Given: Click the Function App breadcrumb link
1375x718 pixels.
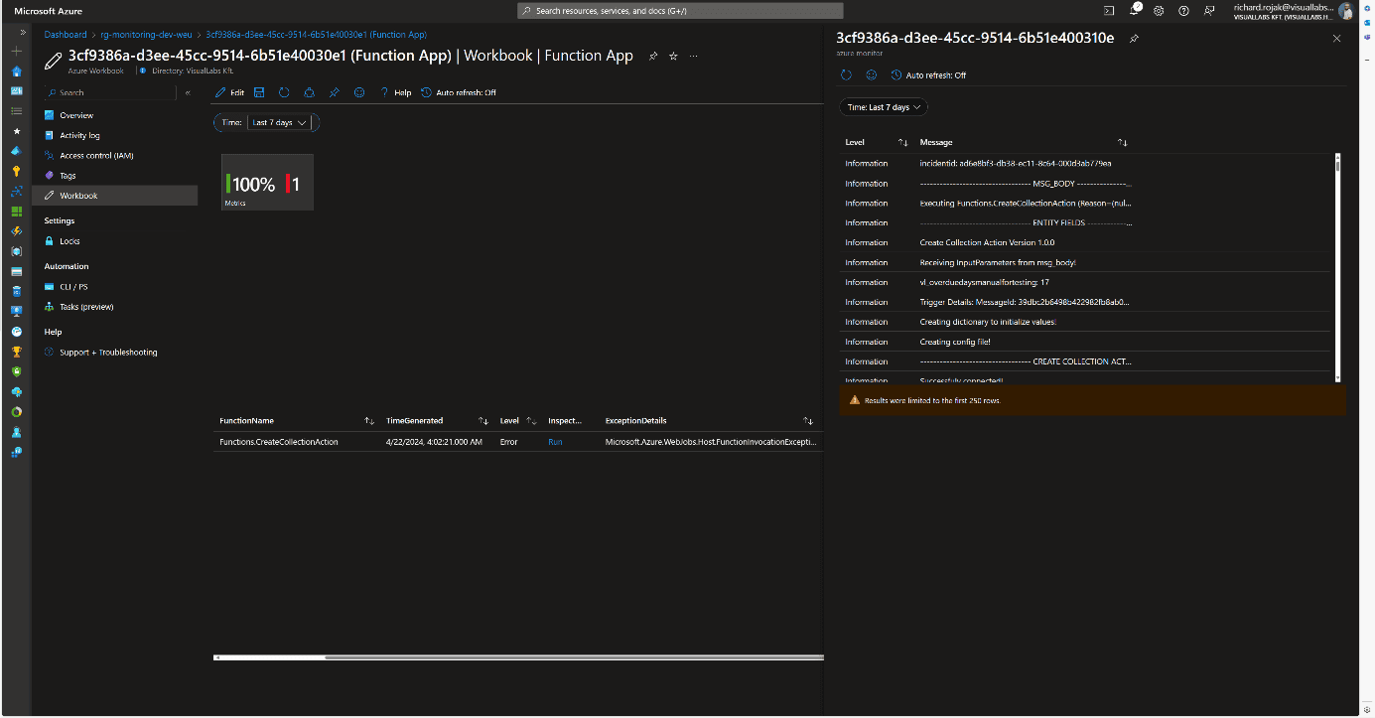Looking at the screenshot, I should pos(316,34).
